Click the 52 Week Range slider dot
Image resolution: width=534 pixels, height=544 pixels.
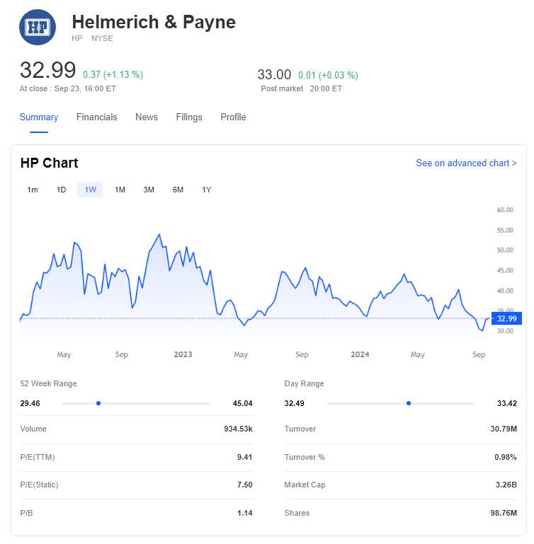(x=98, y=403)
